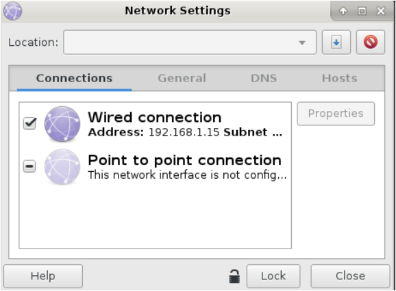Uncheck the Wired connection checkbox
396x291 pixels.
click(29, 123)
